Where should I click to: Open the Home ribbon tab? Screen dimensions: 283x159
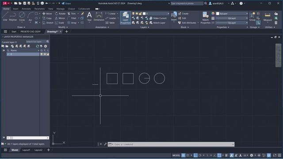pyautogui.click(x=6, y=9)
